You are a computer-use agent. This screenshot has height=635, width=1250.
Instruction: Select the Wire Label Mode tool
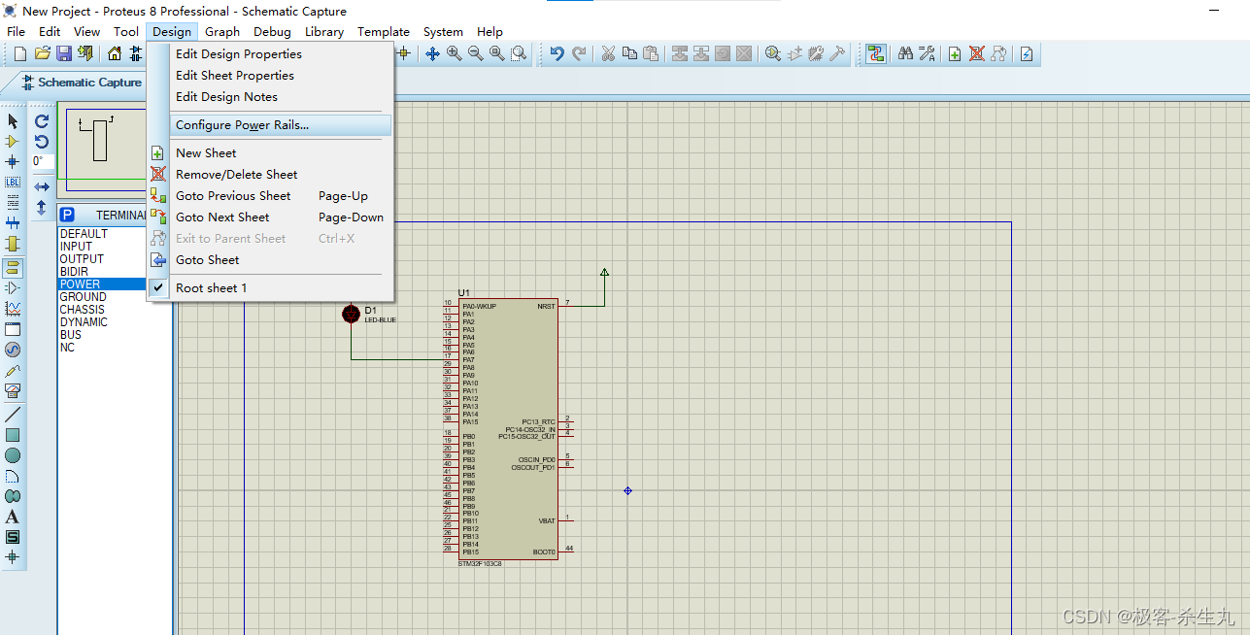(13, 182)
